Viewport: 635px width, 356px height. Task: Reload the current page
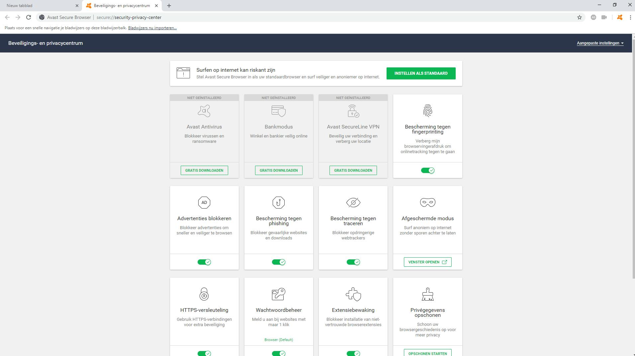pyautogui.click(x=29, y=17)
